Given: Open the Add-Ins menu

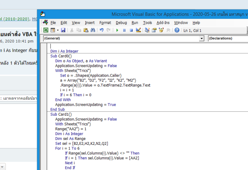Looking at the screenshot, I should point(163,23).
